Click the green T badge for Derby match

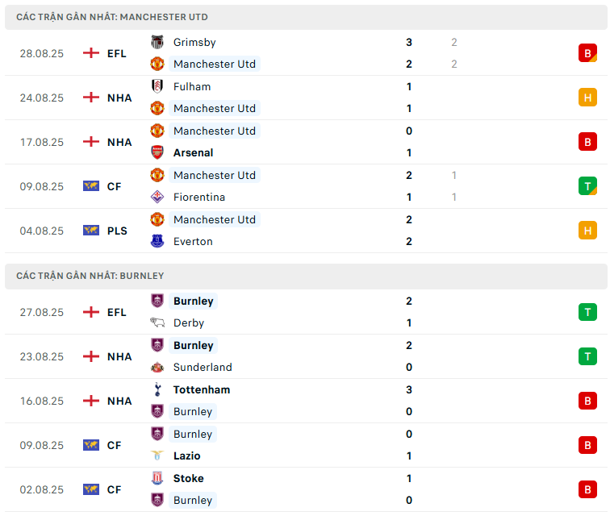(x=587, y=312)
